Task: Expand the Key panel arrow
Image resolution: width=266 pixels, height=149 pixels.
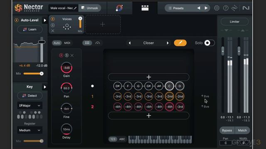Action: pos(45,87)
